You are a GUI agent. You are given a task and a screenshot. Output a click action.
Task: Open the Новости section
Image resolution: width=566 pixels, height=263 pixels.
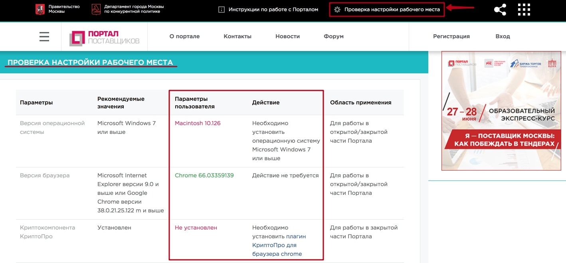pyautogui.click(x=287, y=36)
